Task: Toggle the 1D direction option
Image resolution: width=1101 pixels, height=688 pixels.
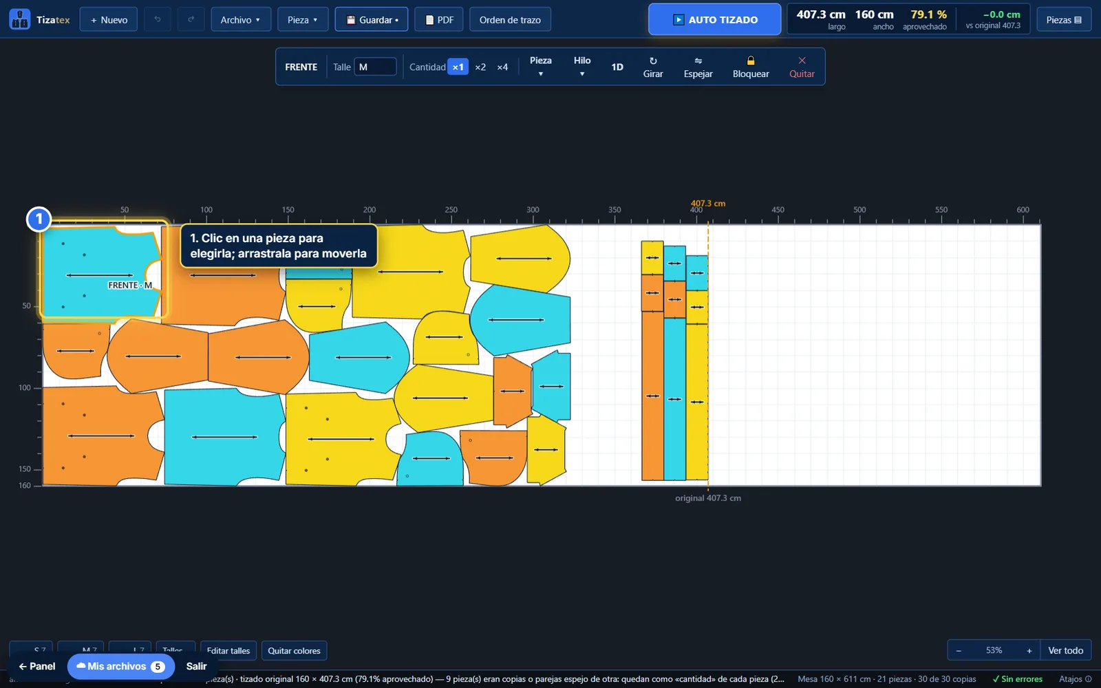Action: pyautogui.click(x=617, y=67)
